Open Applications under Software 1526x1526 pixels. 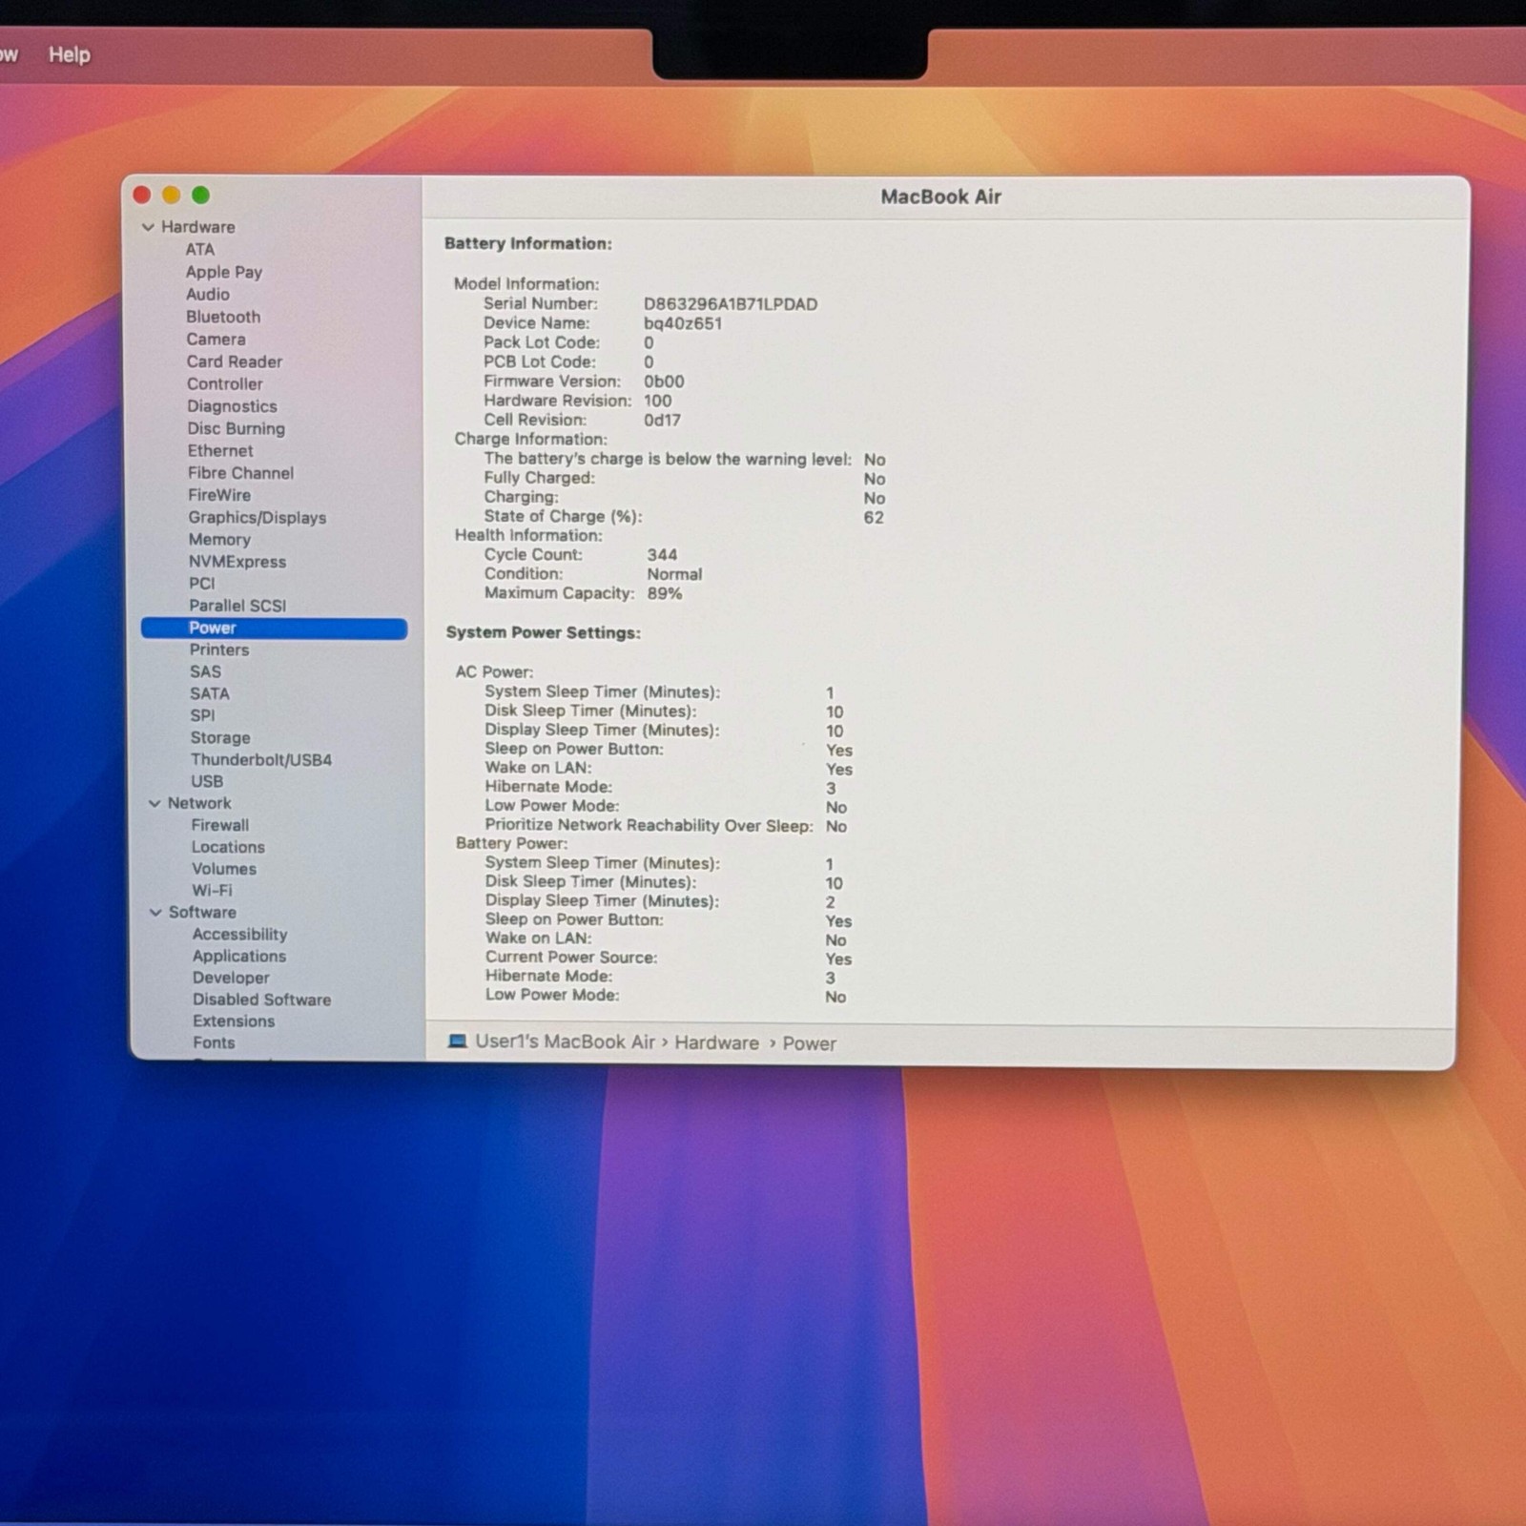[239, 957]
